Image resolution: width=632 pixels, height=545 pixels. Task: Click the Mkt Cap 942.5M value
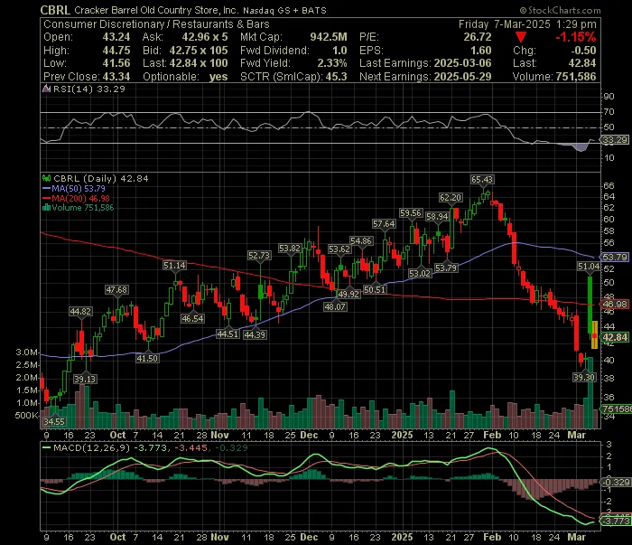pos(329,37)
